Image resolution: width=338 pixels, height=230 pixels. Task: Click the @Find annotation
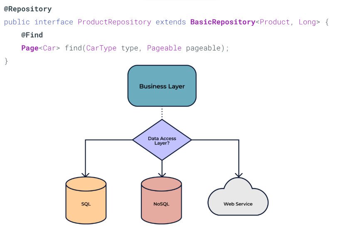click(x=32, y=35)
